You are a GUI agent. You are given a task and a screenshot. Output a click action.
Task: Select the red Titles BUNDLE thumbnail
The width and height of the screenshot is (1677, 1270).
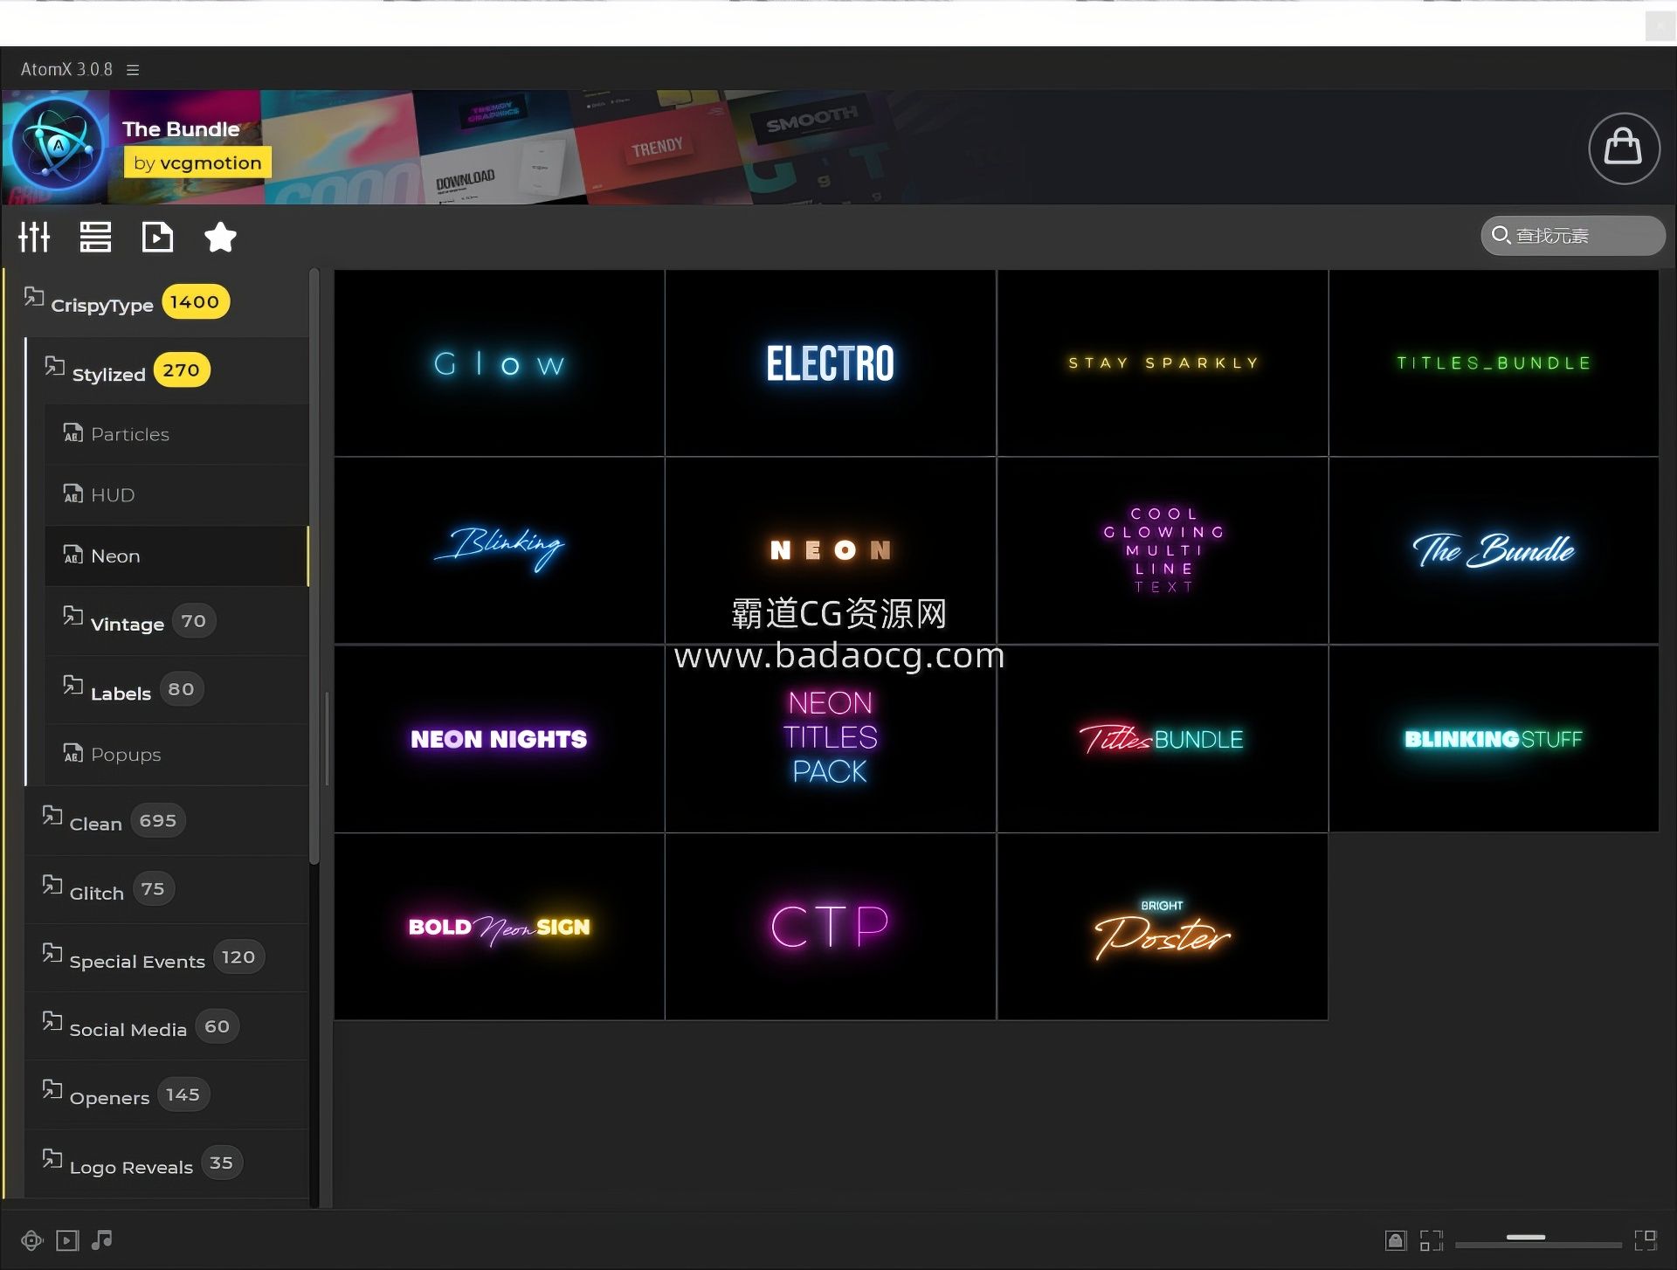(1163, 739)
